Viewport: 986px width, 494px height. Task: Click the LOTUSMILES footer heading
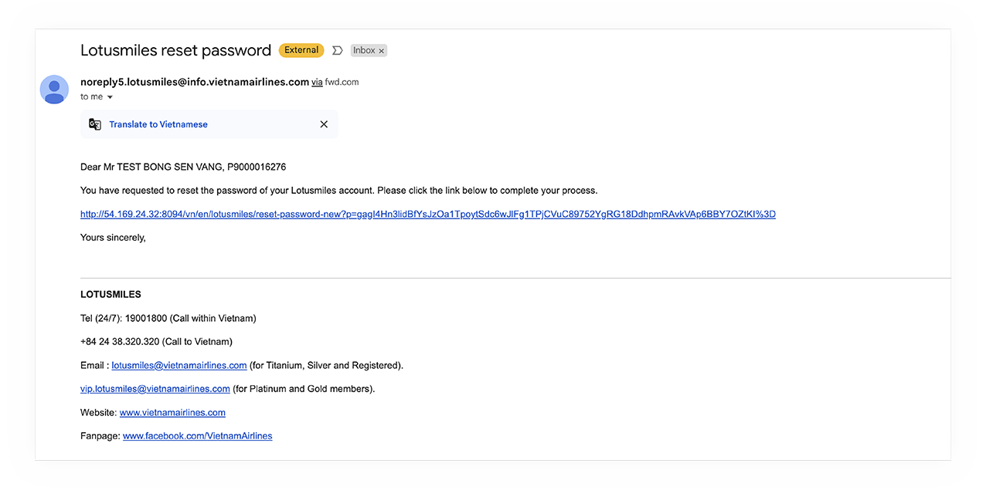pos(110,294)
